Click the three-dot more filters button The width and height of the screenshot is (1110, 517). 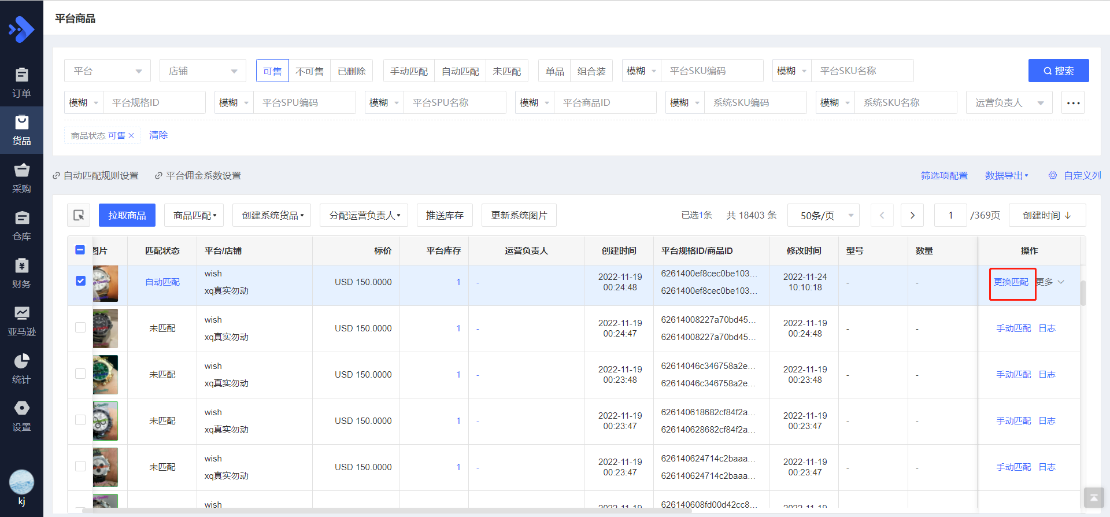[1073, 102]
